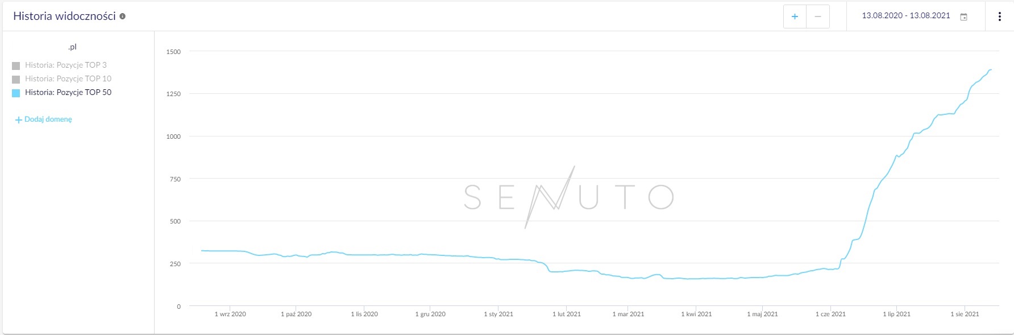Select the Historia: Pozycje TOP 3 label
The height and width of the screenshot is (335, 1014).
(66, 65)
